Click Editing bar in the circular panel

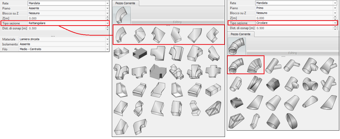point(292,53)
